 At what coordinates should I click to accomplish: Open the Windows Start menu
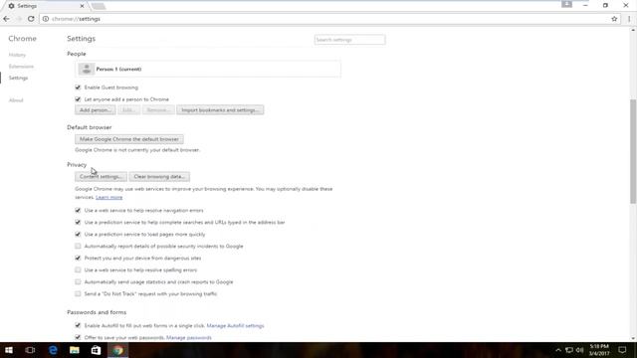pos(9,350)
